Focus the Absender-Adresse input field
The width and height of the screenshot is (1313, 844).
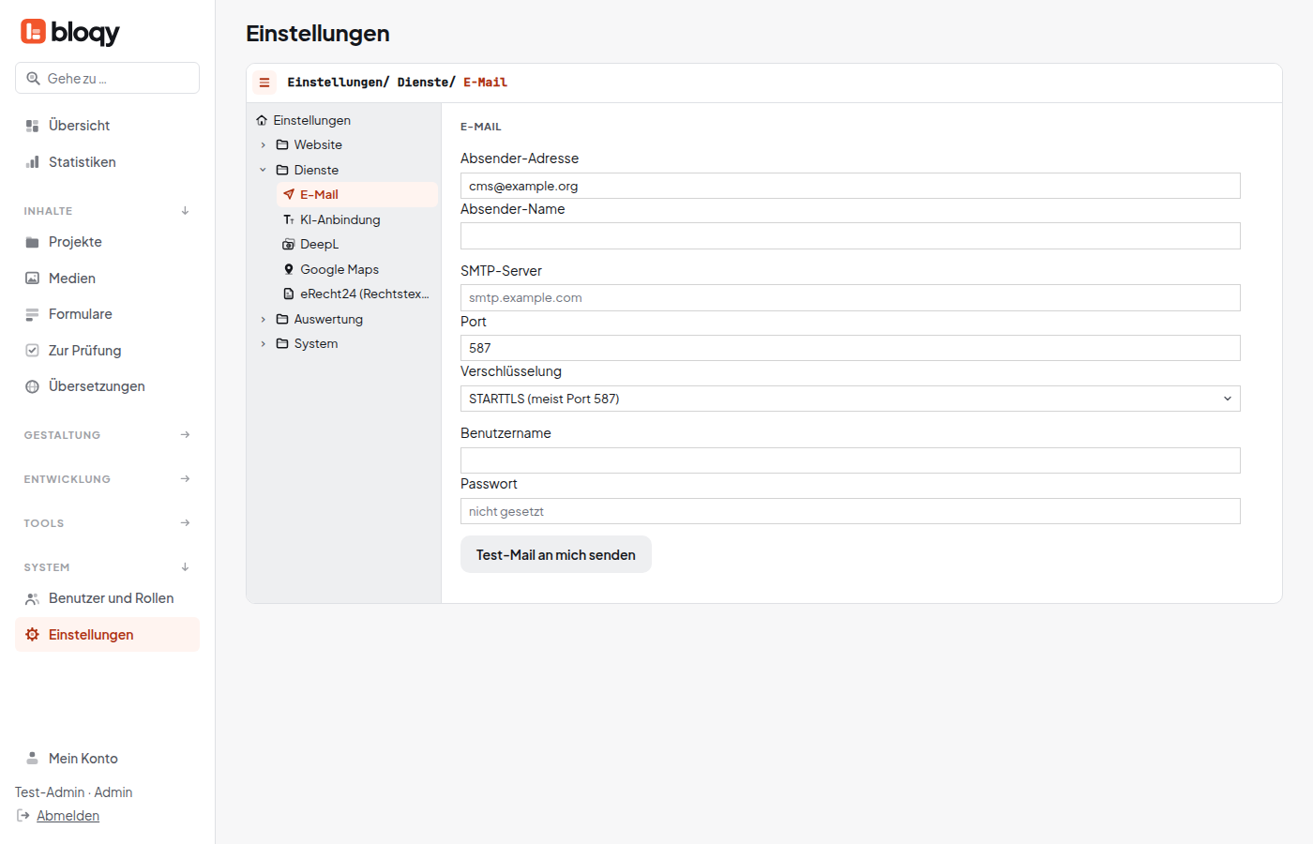coord(851,186)
